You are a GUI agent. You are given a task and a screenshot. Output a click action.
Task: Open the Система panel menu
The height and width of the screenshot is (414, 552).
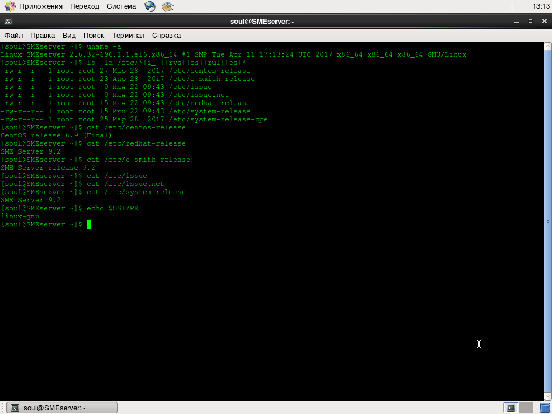(x=121, y=6)
